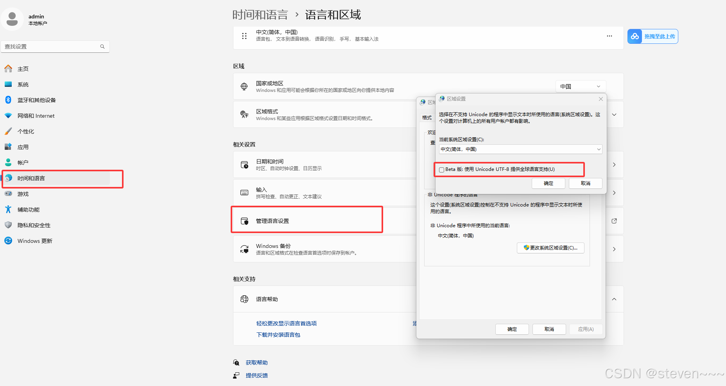The width and height of the screenshot is (726, 386).
Task: Click the 语言帮助 row title
Action: (x=267, y=299)
